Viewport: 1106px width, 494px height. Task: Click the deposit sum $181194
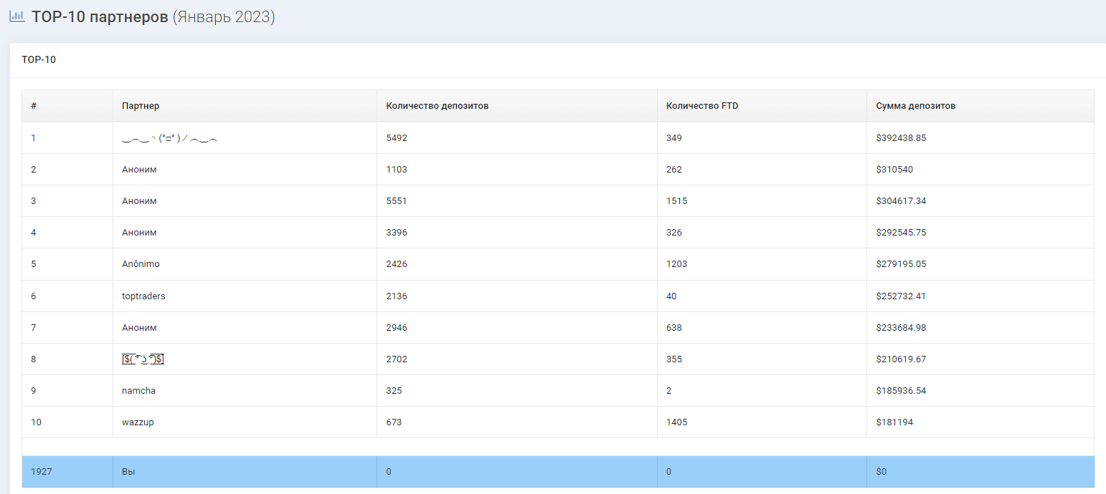[x=894, y=422]
